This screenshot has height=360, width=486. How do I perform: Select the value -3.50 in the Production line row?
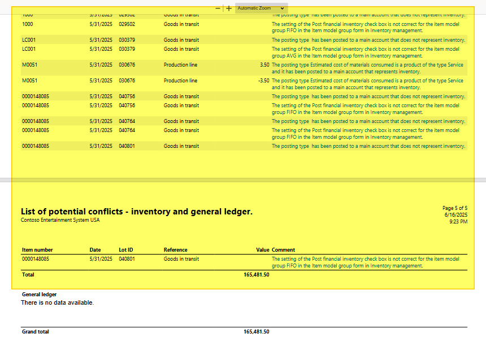263,81
